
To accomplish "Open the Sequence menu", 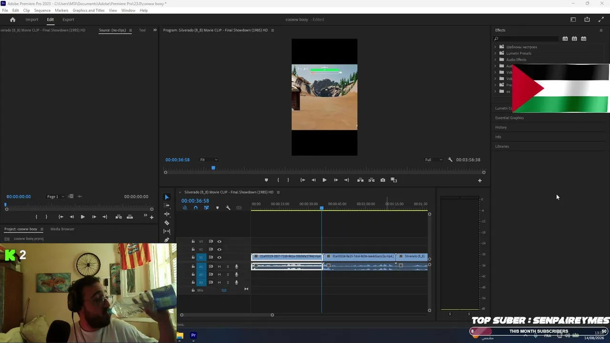I will [42, 10].
